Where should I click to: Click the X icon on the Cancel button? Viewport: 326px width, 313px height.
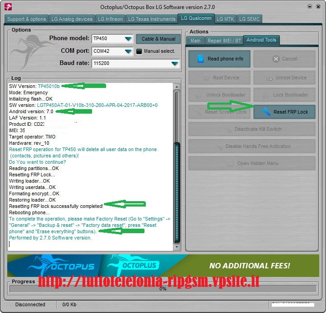276,59
